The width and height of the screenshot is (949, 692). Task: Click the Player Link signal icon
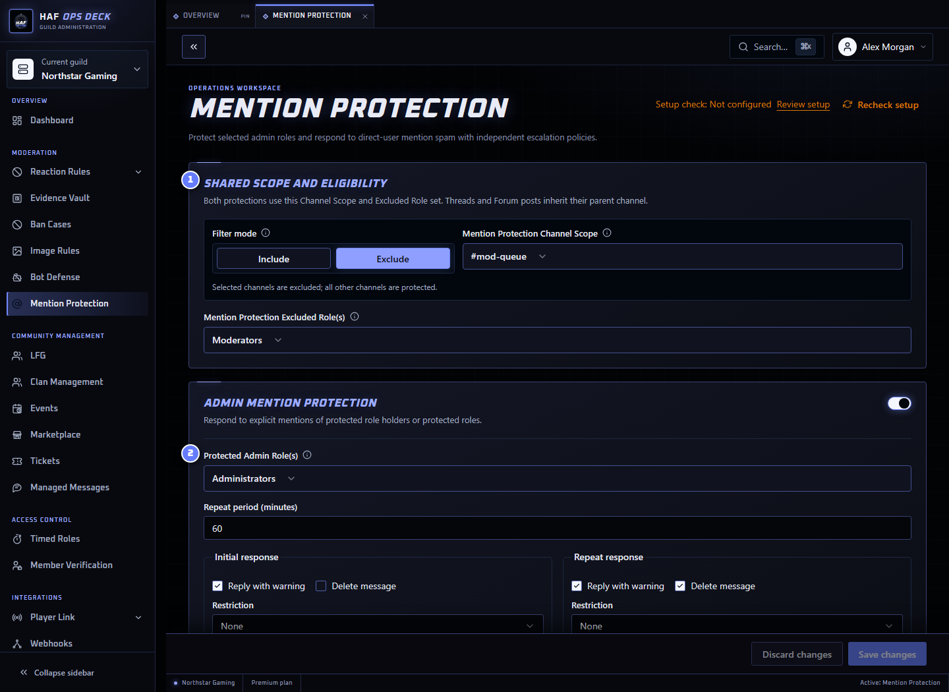pyautogui.click(x=17, y=618)
